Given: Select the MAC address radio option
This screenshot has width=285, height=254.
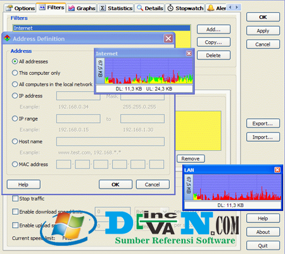Looking at the screenshot, I should tap(15, 164).
